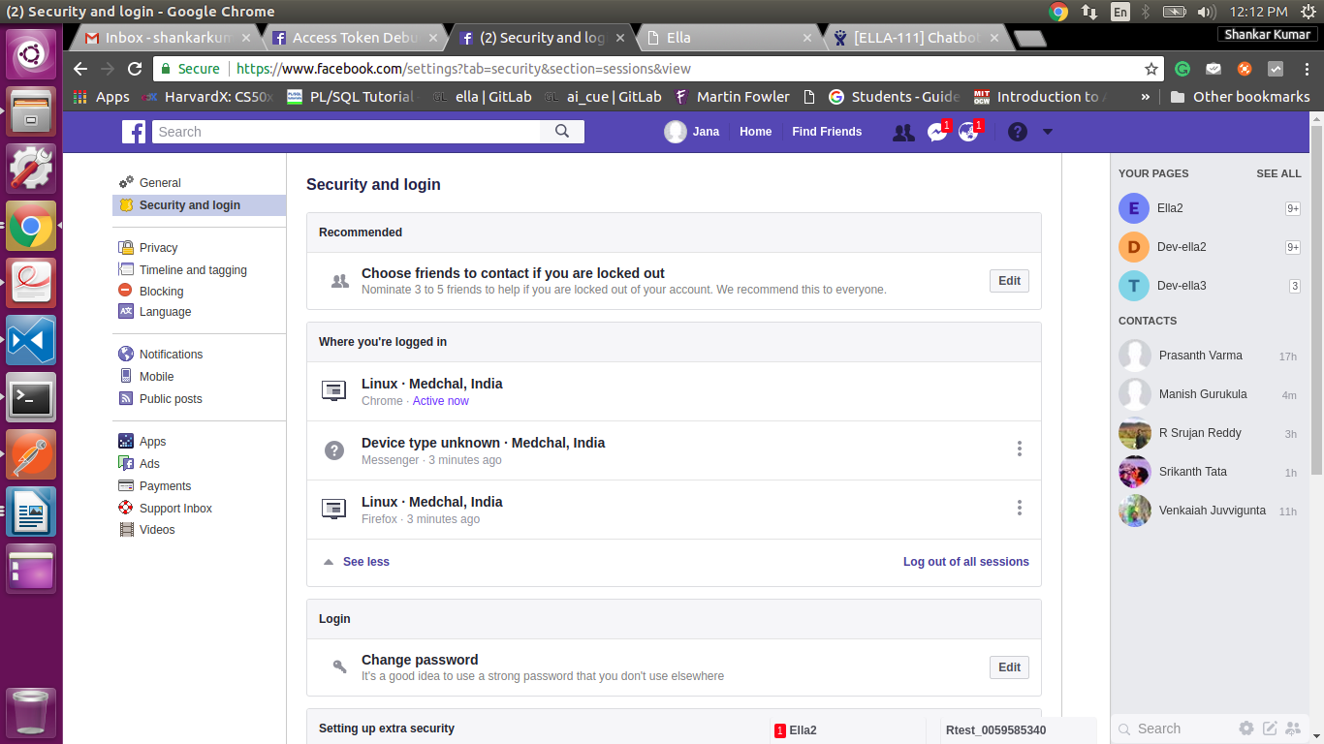Click the Facebook logo icon

point(134,132)
